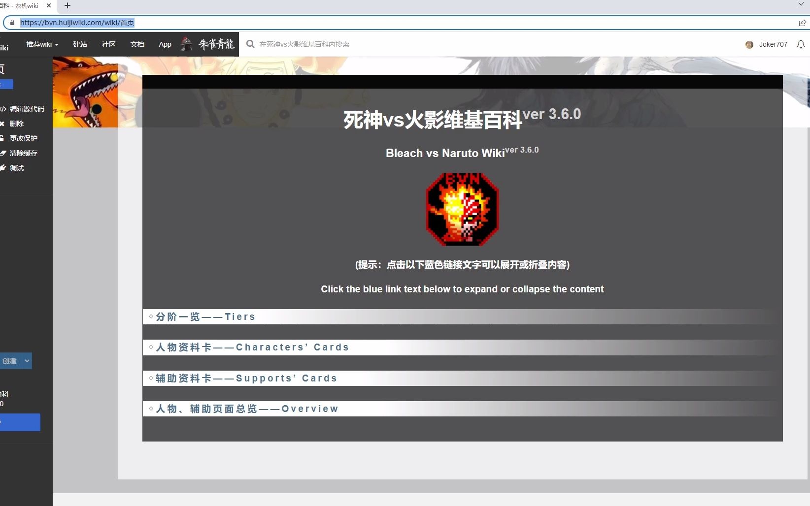Click 编辑源代码 in the sidebar
This screenshot has width=810, height=506.
(x=27, y=109)
